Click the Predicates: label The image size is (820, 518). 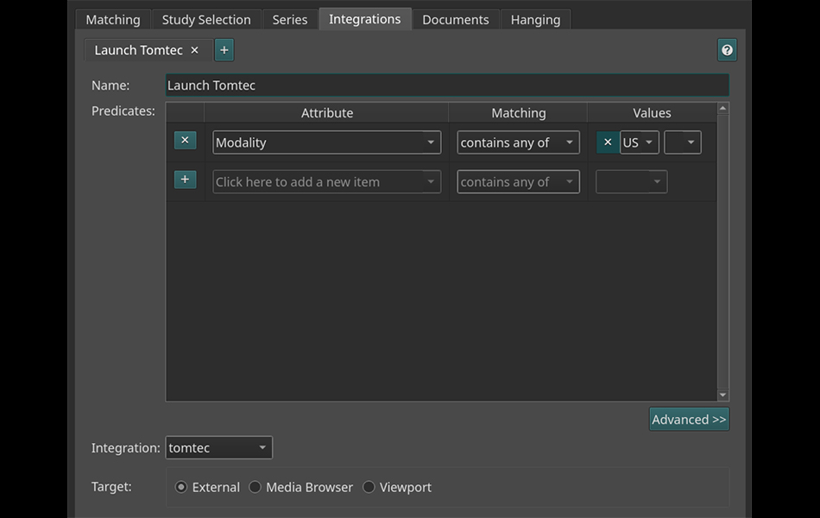pyautogui.click(x=123, y=111)
